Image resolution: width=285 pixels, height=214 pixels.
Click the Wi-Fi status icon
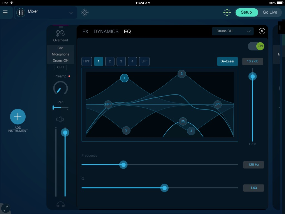(x=12, y=3)
